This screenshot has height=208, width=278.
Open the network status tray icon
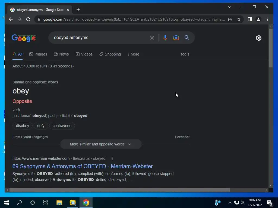coord(236,203)
